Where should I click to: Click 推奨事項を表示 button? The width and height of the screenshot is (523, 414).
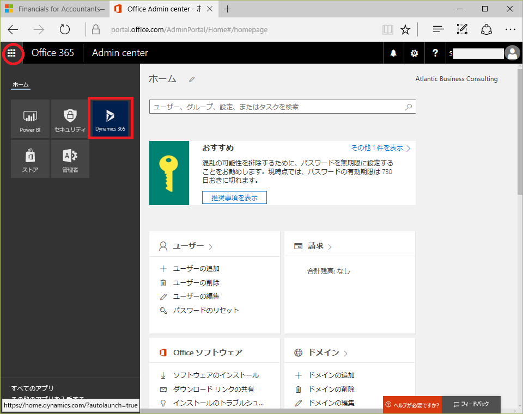[x=234, y=197]
